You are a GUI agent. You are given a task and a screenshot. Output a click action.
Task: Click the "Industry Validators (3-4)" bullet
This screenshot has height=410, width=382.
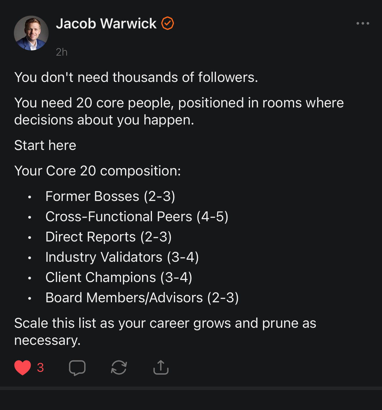[x=122, y=257]
